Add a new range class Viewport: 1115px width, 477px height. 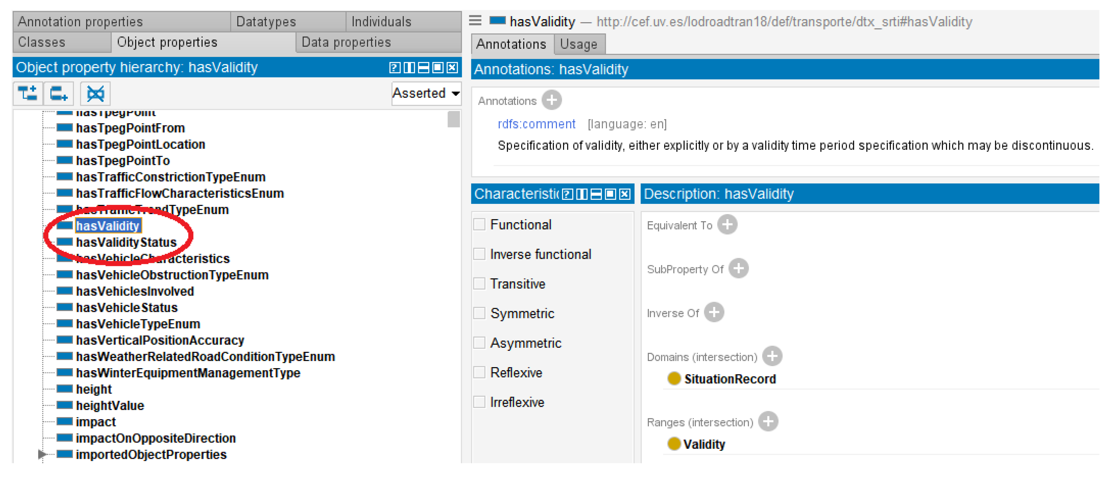(768, 422)
